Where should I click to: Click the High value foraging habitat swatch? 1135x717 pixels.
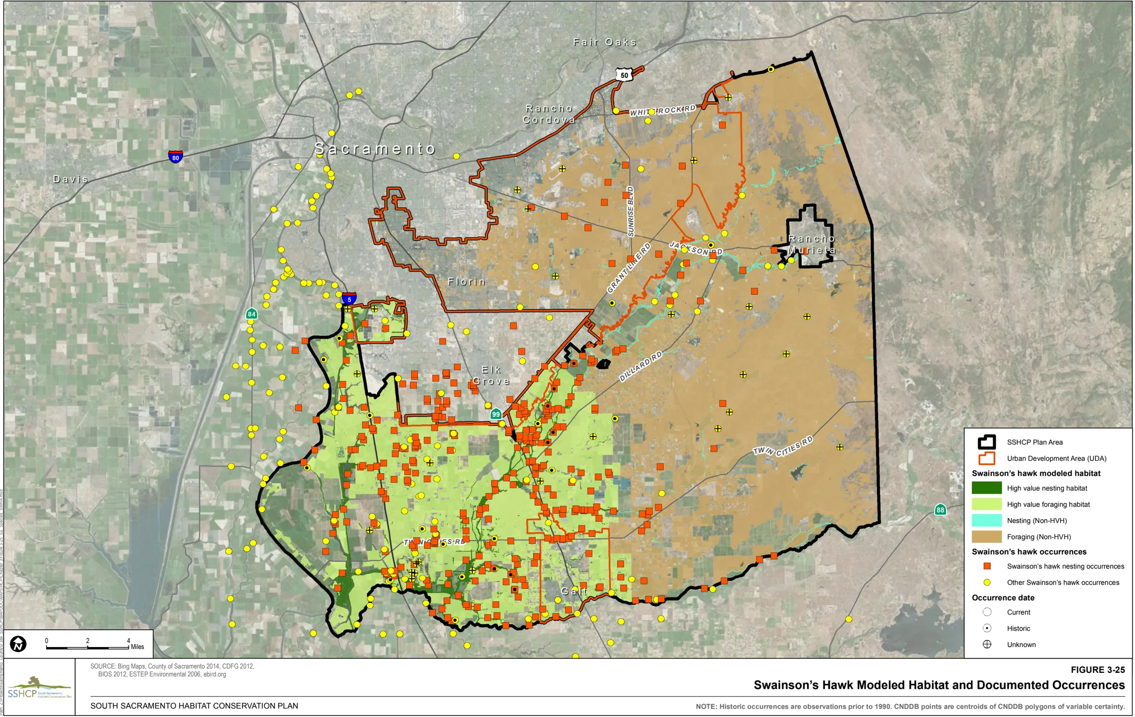(x=986, y=504)
